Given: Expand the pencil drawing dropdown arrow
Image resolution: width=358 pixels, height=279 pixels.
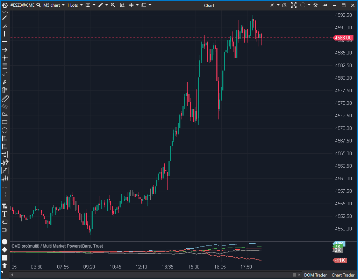Looking at the screenshot, I should [106, 5].
